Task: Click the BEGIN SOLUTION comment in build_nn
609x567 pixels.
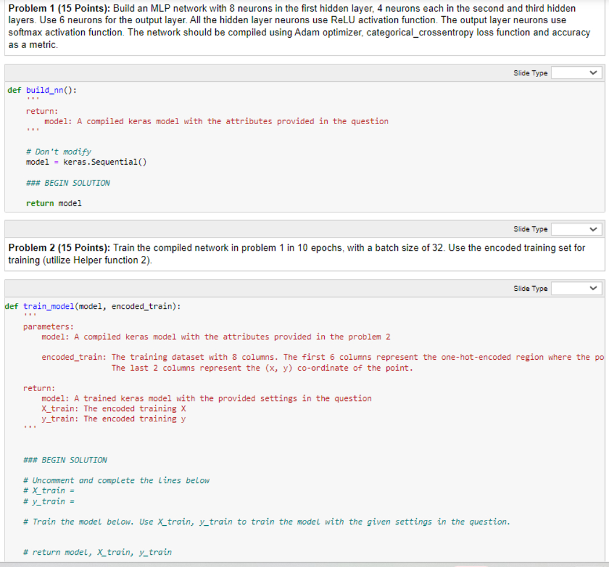Action: tap(70, 183)
